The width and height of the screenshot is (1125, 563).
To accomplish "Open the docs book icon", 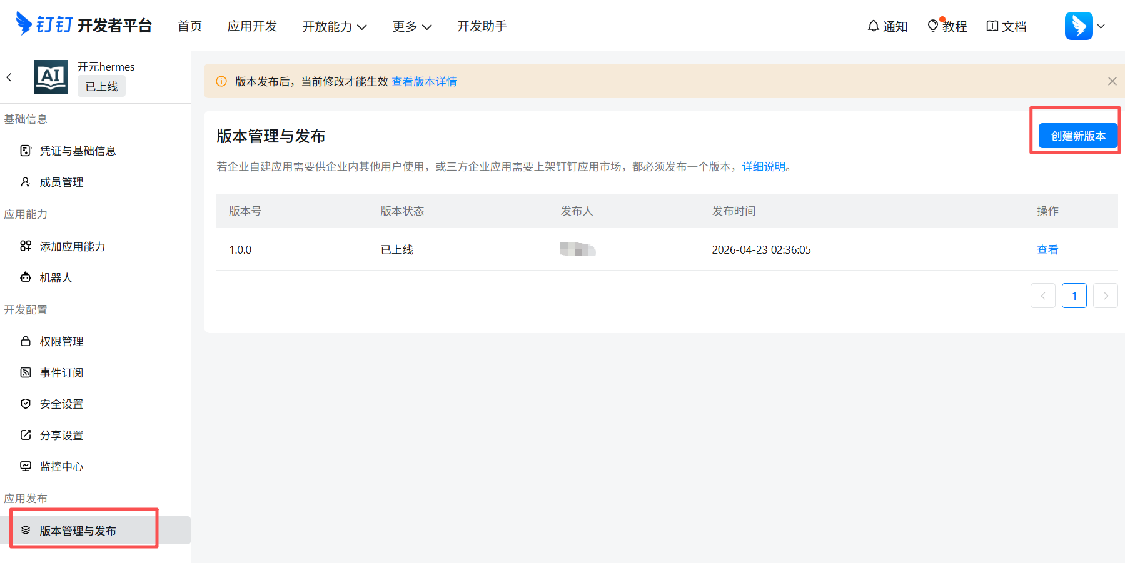I will point(992,26).
